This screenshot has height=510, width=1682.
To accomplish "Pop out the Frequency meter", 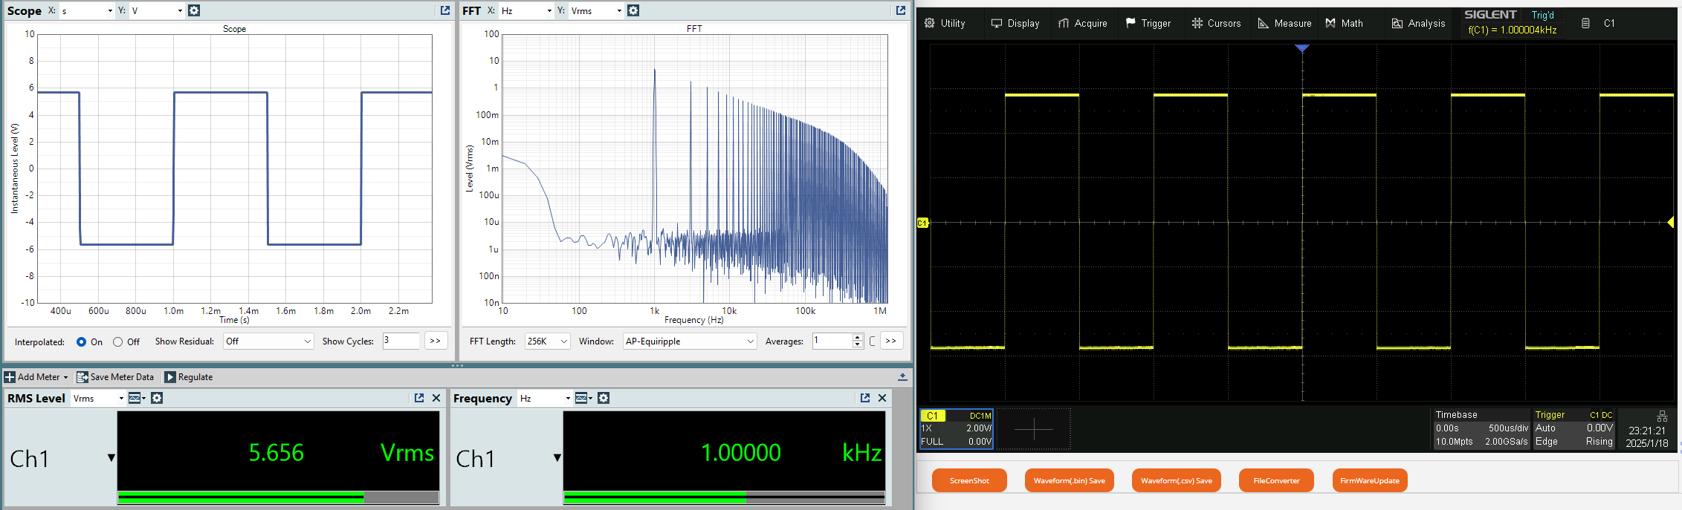I will [x=865, y=398].
